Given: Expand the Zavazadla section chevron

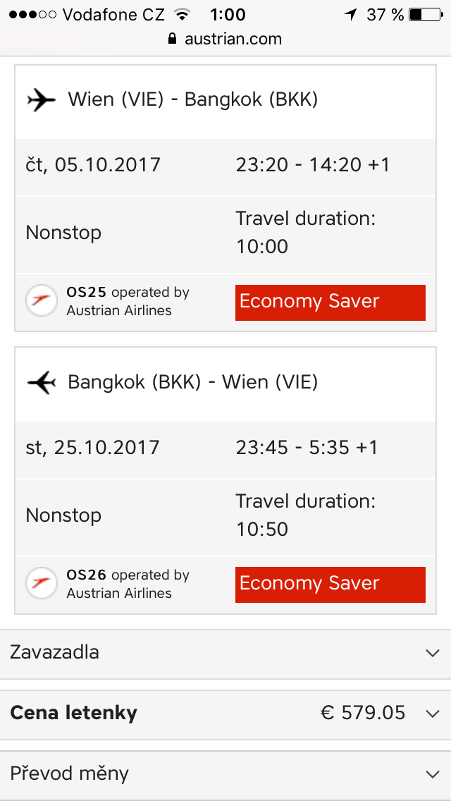Looking at the screenshot, I should coord(433,653).
